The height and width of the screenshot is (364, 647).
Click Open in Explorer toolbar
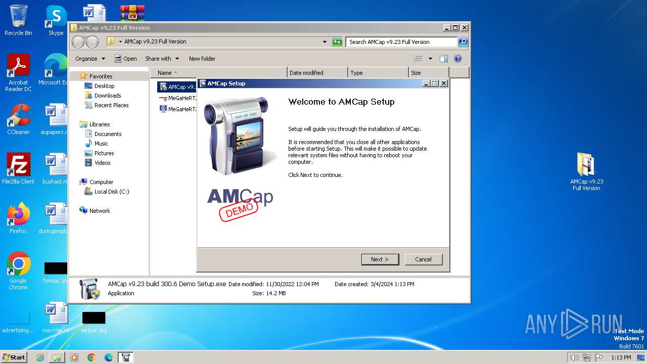tap(125, 59)
